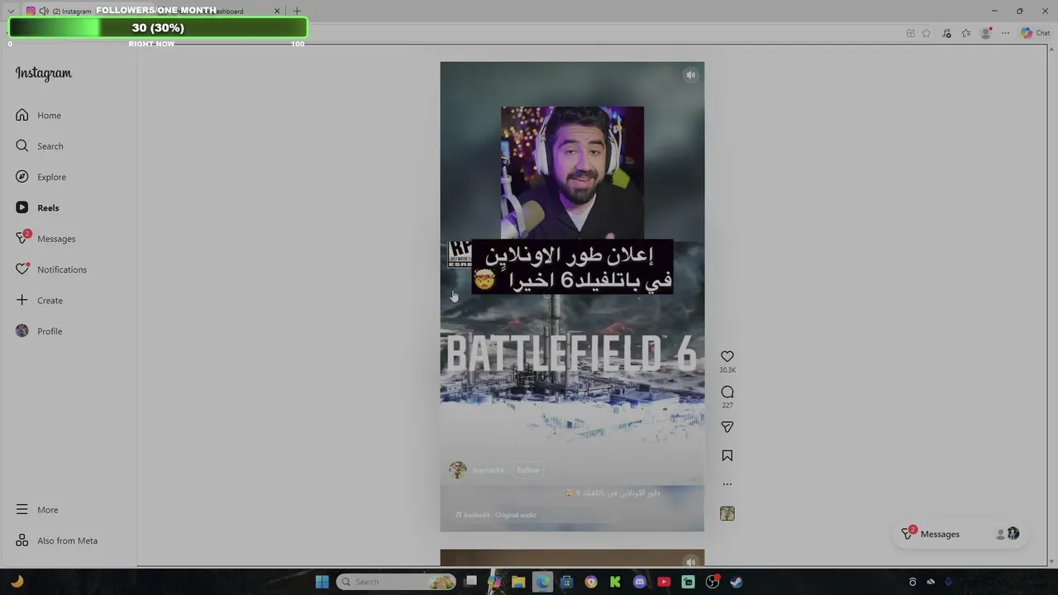Open the More menu in sidebar
The image size is (1058, 595).
37,510
